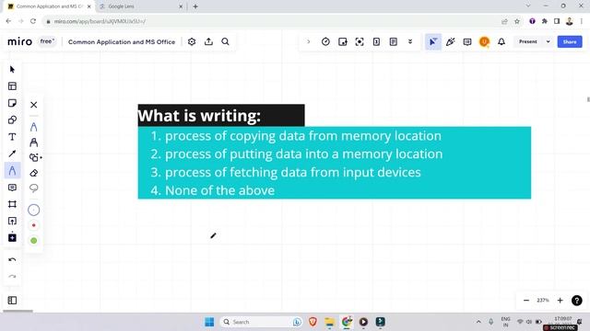The width and height of the screenshot is (590, 331).
Task: Click the blue Share button
Action: tap(570, 41)
